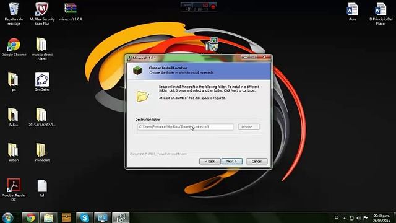Click the taskbar clock and date
396x223 pixels.
click(x=381, y=218)
